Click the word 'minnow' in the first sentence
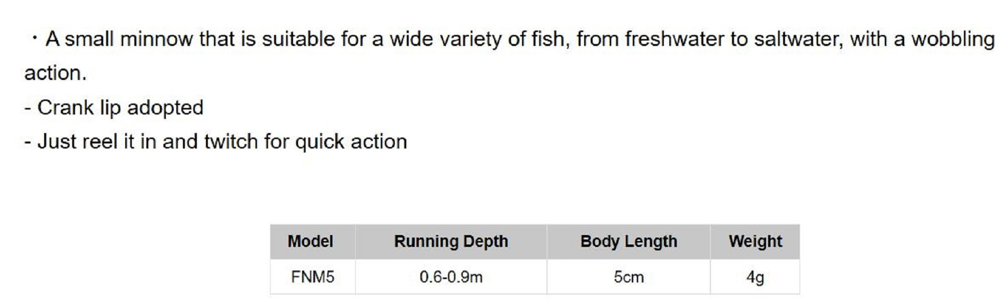This screenshot has width=1002, height=308. (x=156, y=39)
